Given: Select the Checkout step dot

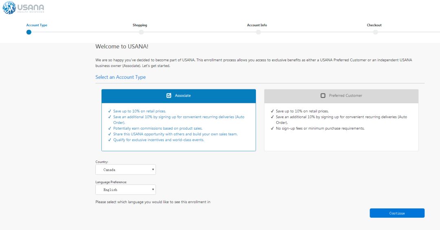Looking at the screenshot, I should coord(375,32).
